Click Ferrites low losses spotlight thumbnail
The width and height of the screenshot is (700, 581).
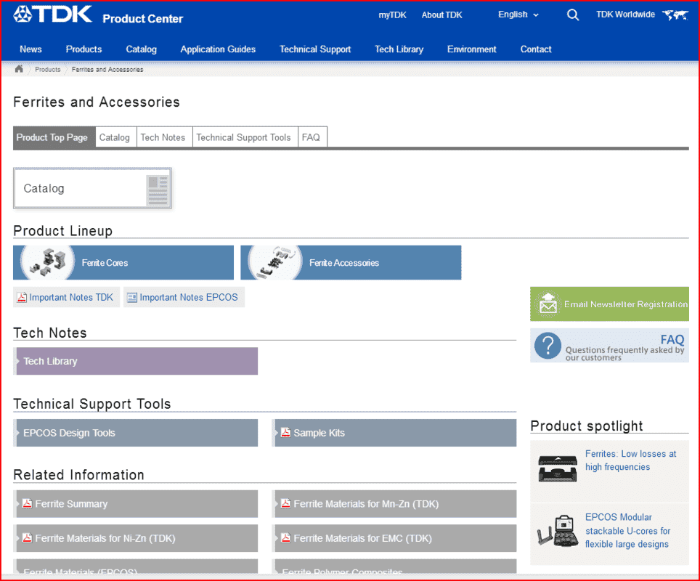point(557,466)
